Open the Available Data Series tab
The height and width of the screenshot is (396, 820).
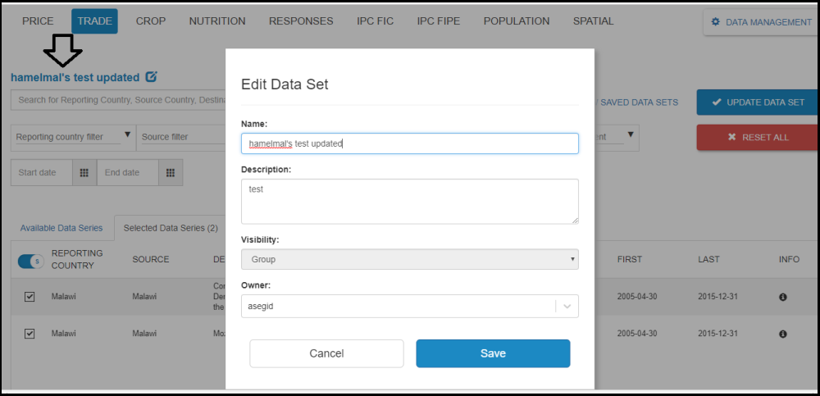coord(61,228)
